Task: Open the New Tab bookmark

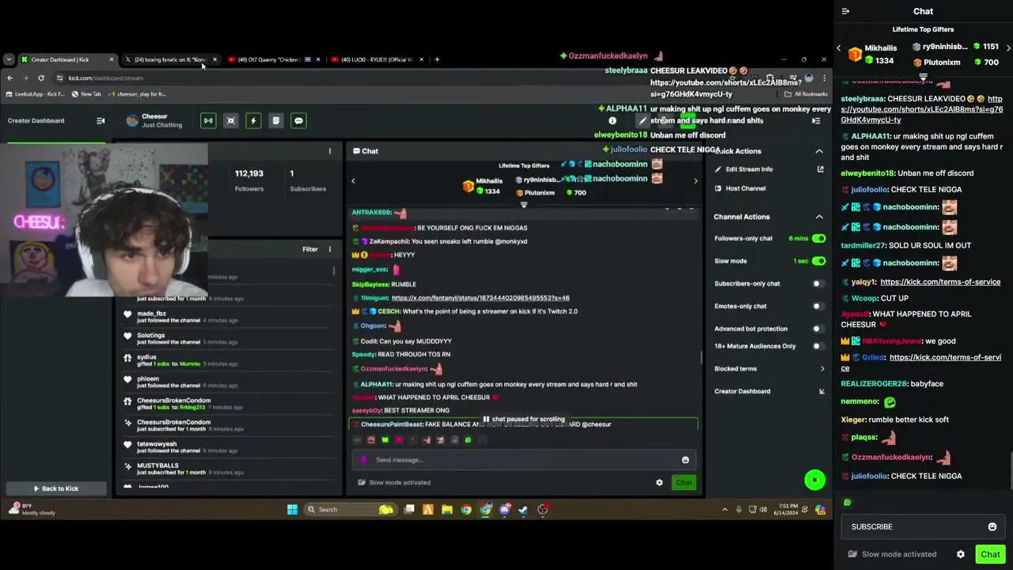Action: pos(86,94)
